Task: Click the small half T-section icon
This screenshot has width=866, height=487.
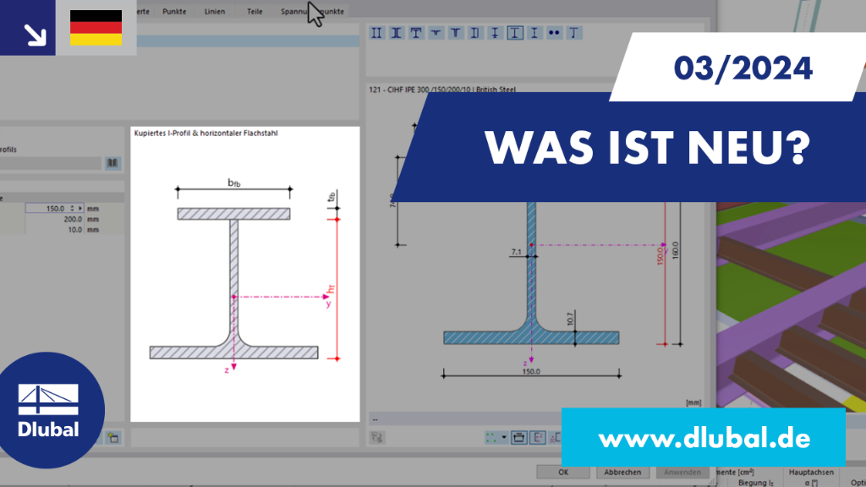Action: (x=436, y=33)
